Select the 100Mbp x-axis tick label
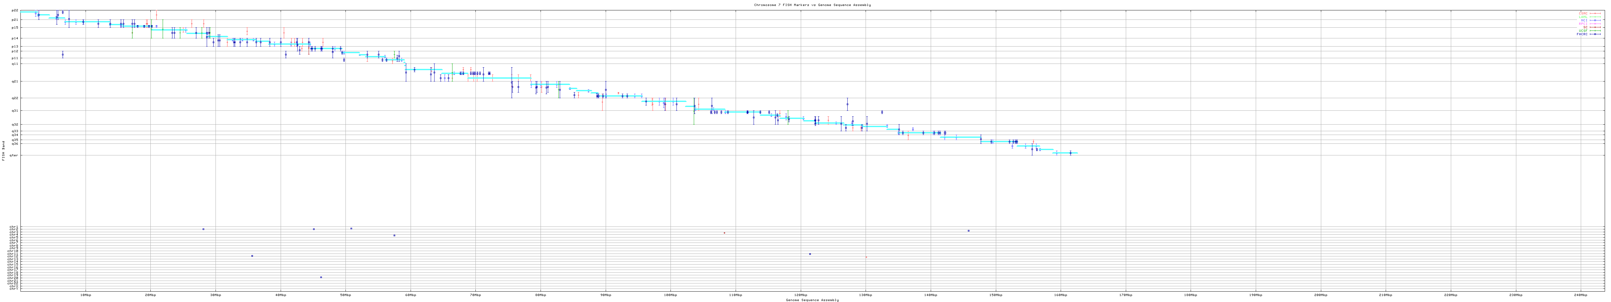The width and height of the screenshot is (1611, 302). 671,294
